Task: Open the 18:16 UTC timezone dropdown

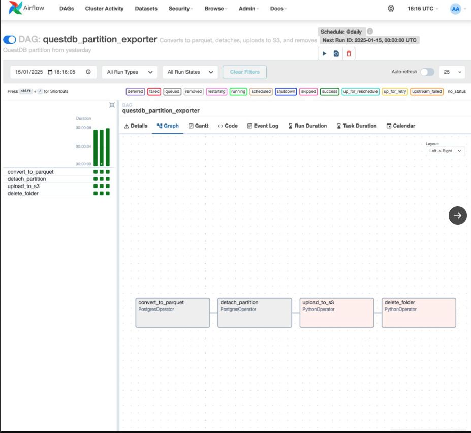Action: point(423,9)
